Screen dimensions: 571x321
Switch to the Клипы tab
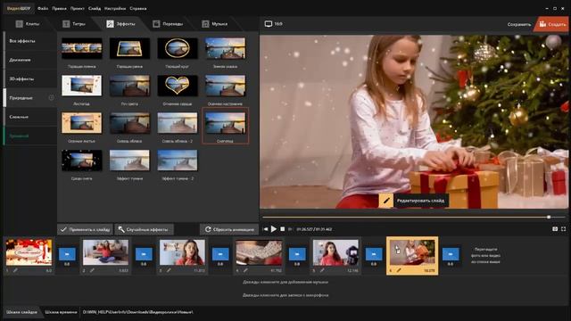[x=28, y=24]
